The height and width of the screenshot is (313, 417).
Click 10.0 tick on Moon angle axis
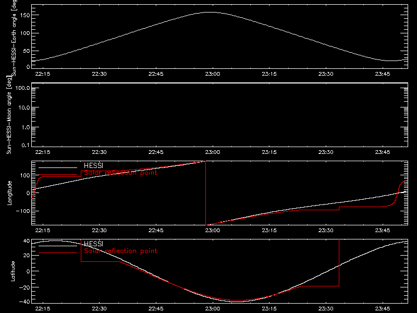tap(24, 107)
